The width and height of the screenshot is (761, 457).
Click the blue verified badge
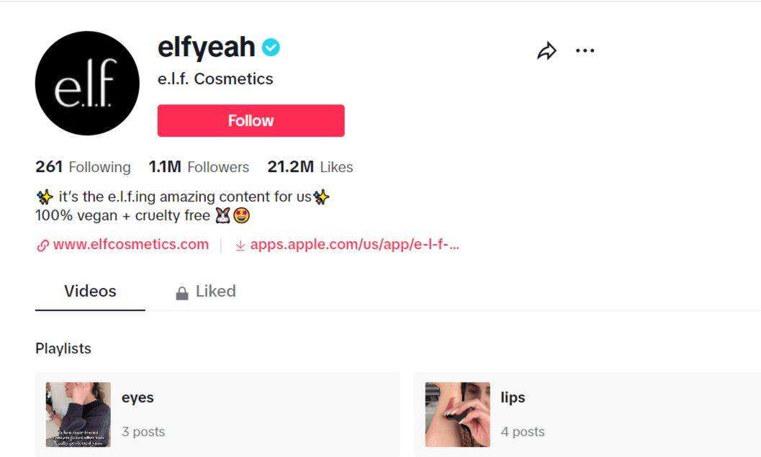tap(271, 47)
